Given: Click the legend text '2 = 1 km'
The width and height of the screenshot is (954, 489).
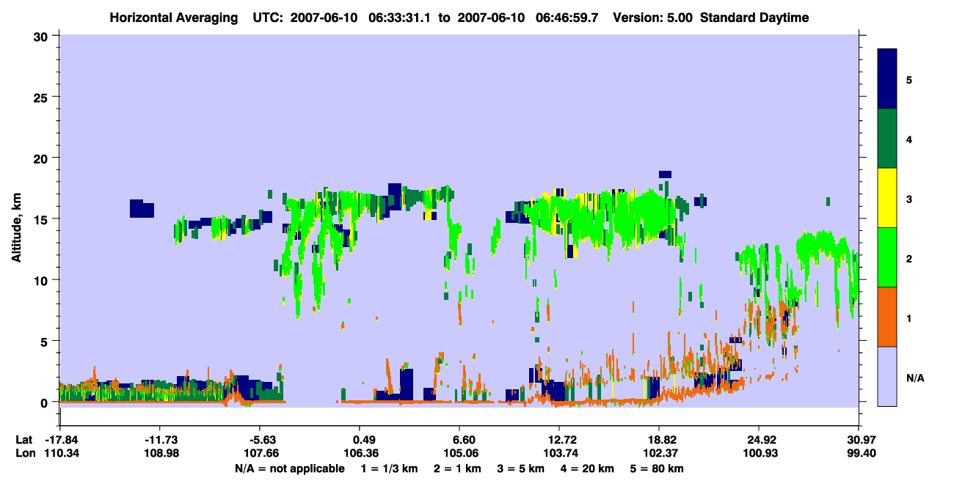Looking at the screenshot, I should 458,468.
